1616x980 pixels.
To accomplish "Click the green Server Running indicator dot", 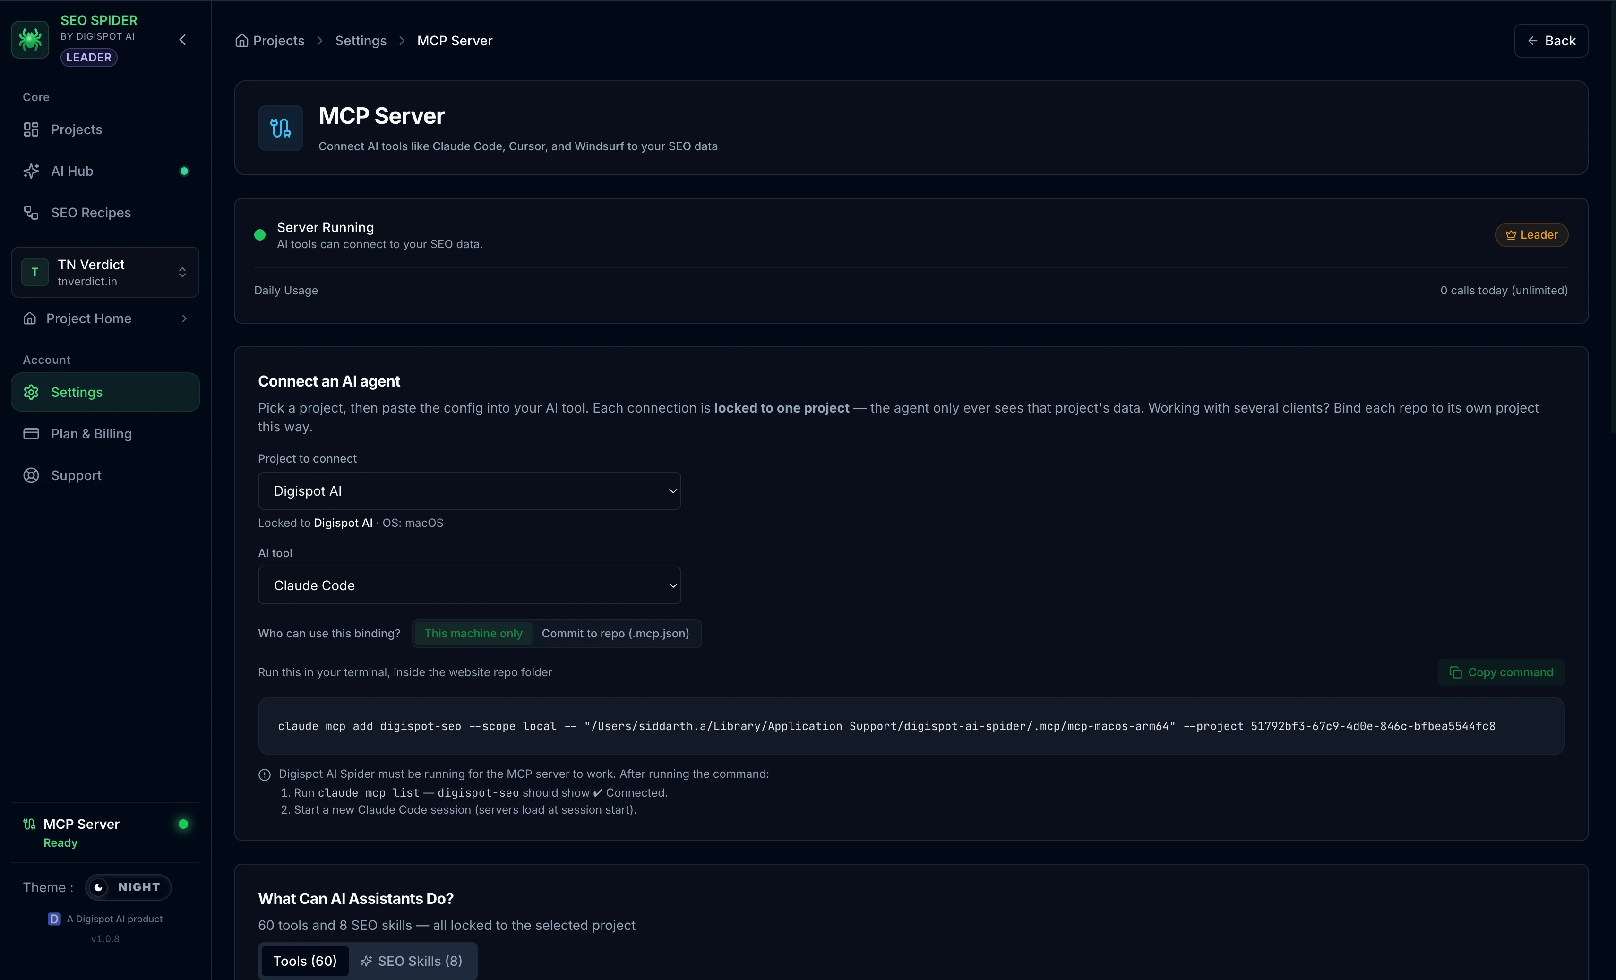I will 260,235.
